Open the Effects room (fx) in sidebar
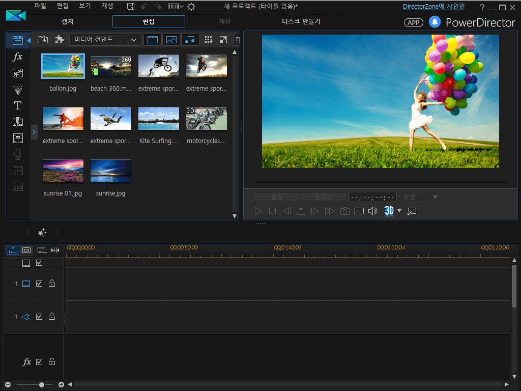The height and width of the screenshot is (391, 521). 17,57
